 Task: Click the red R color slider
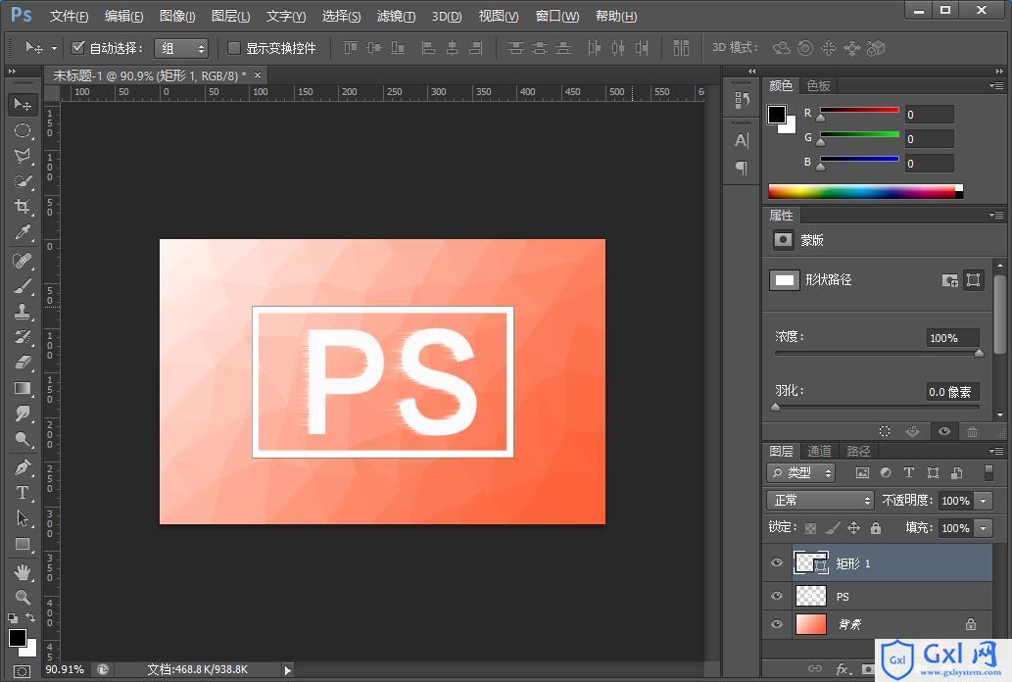[x=860, y=111]
